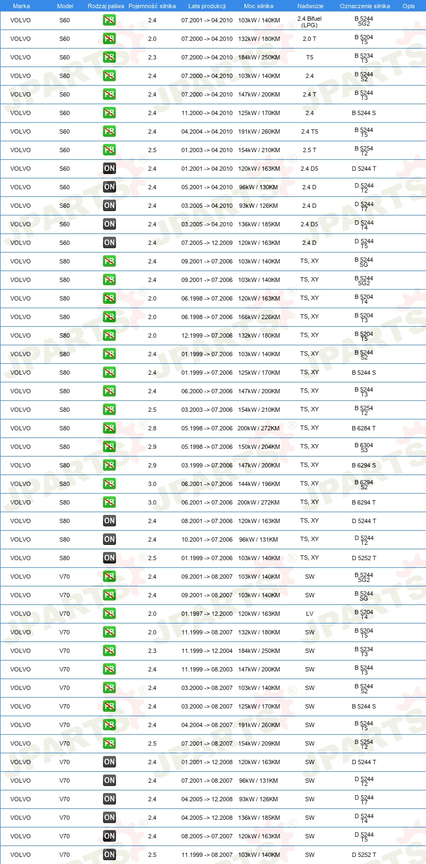Click the ON diesel icon in V70 D 5244 T7 row

coord(109,799)
